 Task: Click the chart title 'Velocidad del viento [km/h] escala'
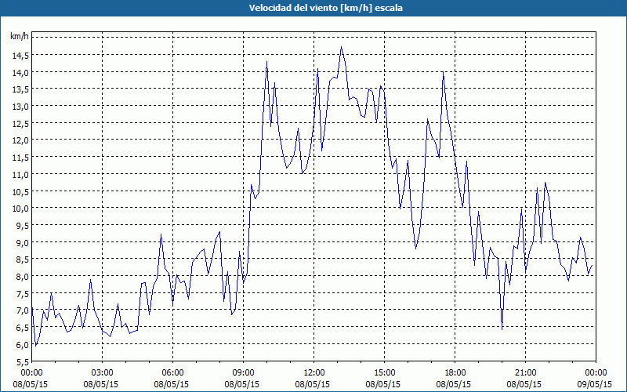325,8
